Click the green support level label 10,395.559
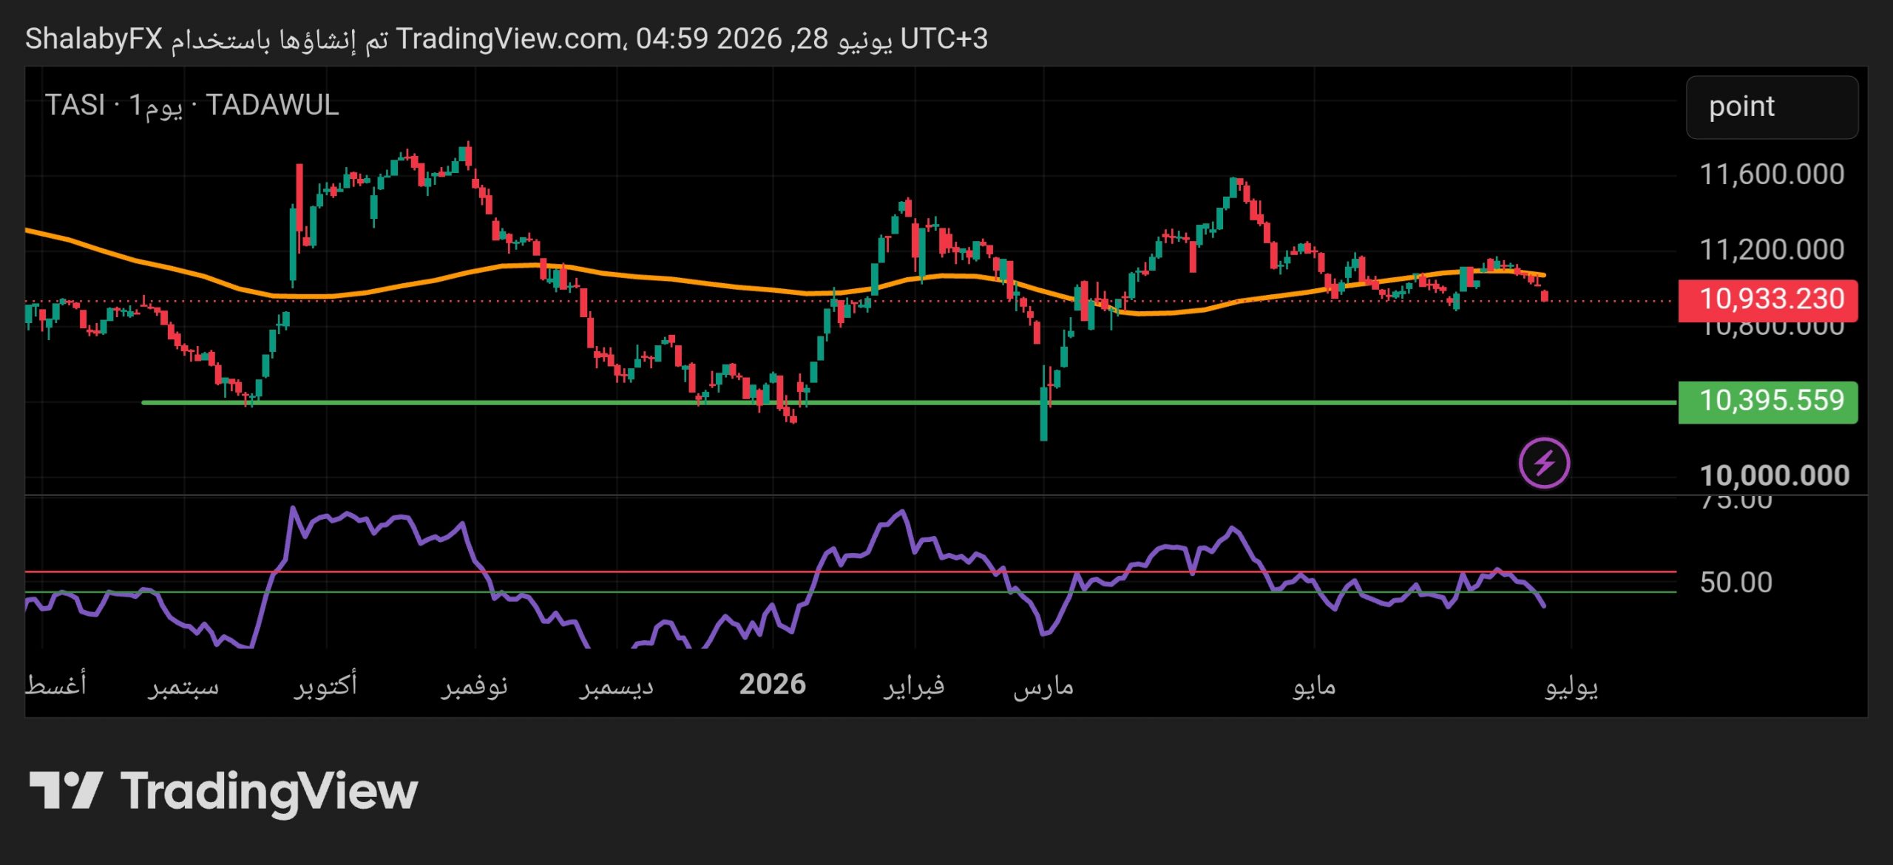 coord(1768,401)
